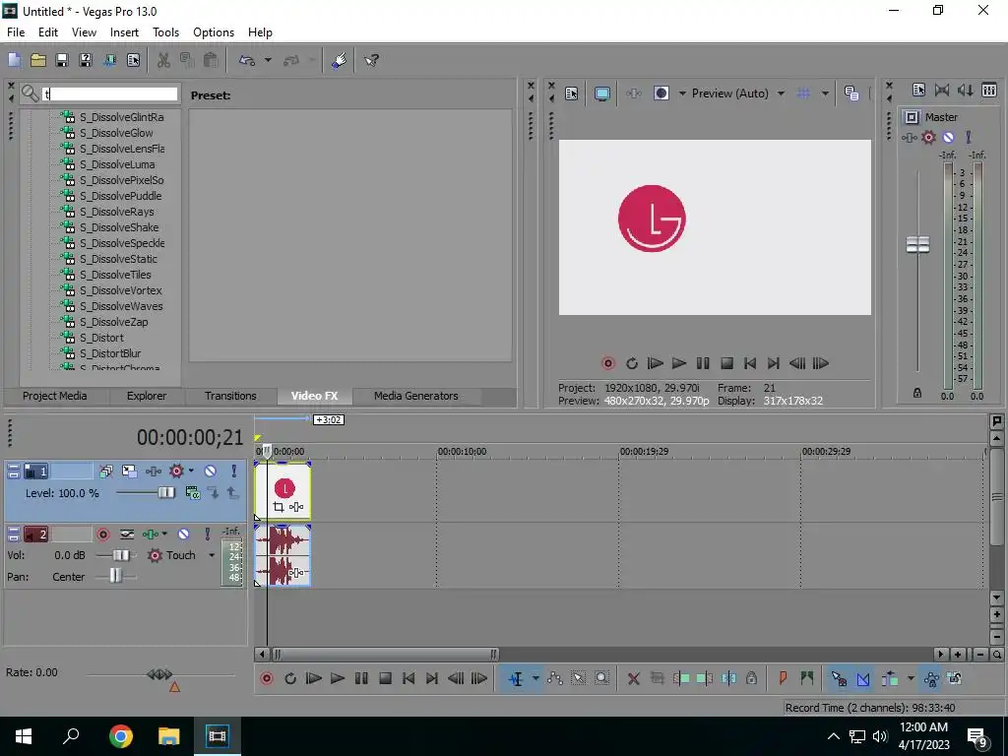The width and height of the screenshot is (1008, 756).
Task: Open Track Motion on video track 1
Action: point(129,472)
